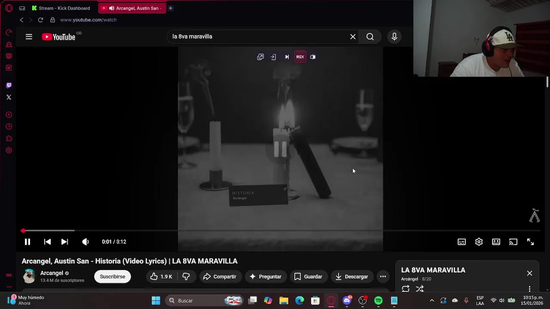The height and width of the screenshot is (309, 550).
Task: Open the YouTube hamburger guide menu
Action: click(29, 37)
